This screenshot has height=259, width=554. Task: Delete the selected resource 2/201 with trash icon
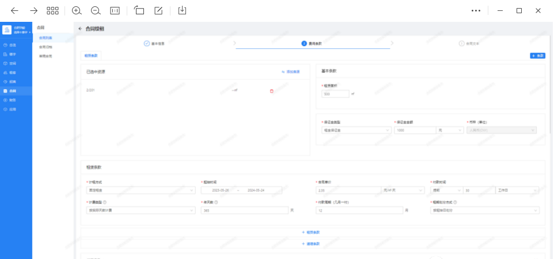pyautogui.click(x=272, y=91)
